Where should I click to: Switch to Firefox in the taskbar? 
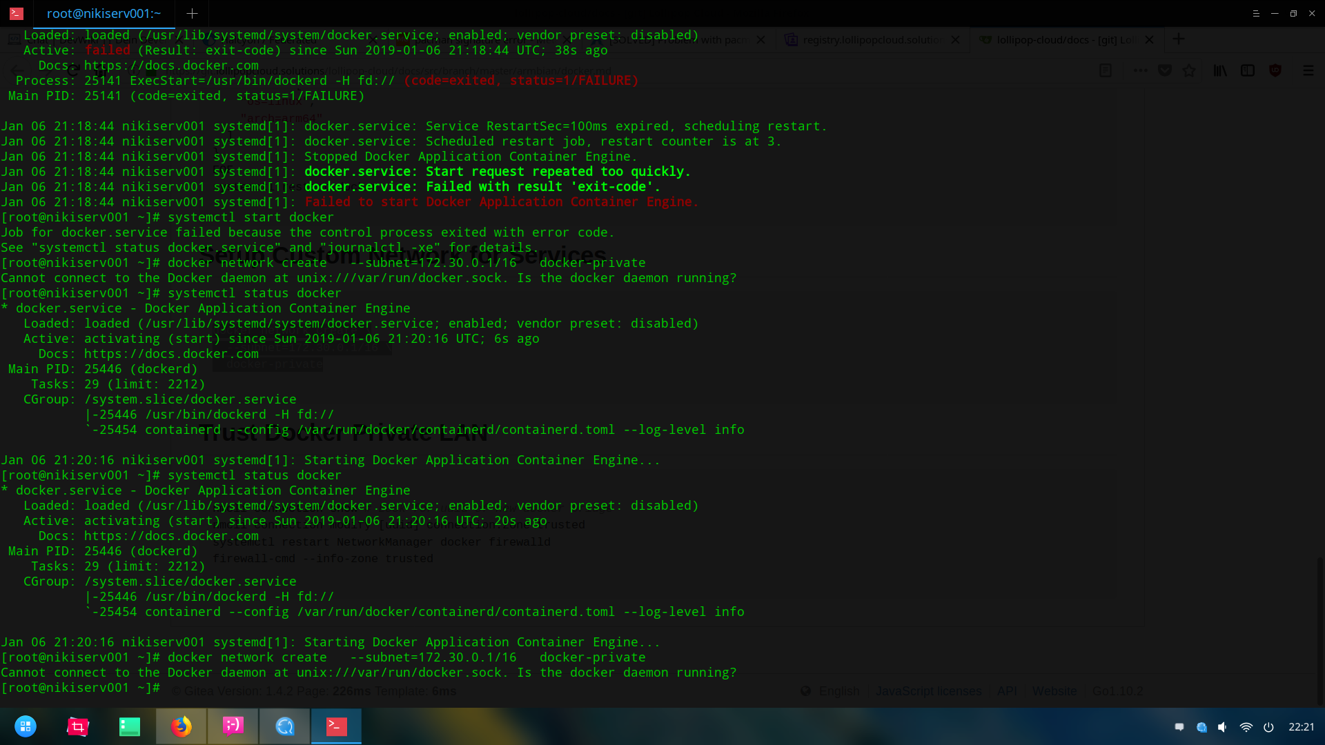click(181, 726)
